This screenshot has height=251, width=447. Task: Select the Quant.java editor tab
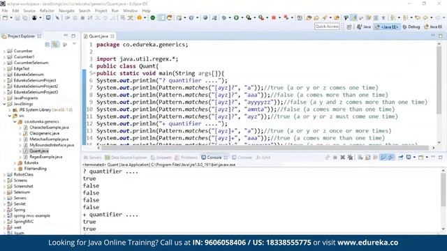tap(98, 36)
